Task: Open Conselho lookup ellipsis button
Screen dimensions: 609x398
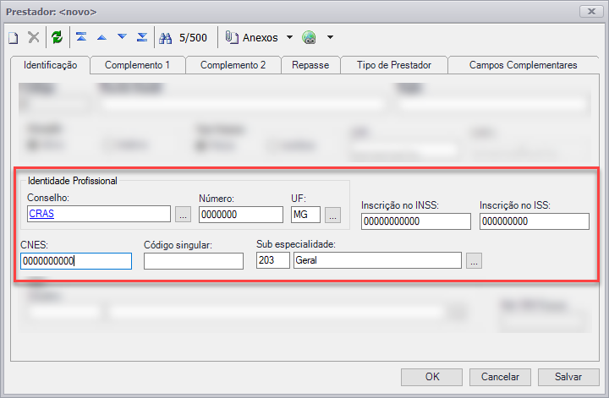Action: pyautogui.click(x=183, y=214)
